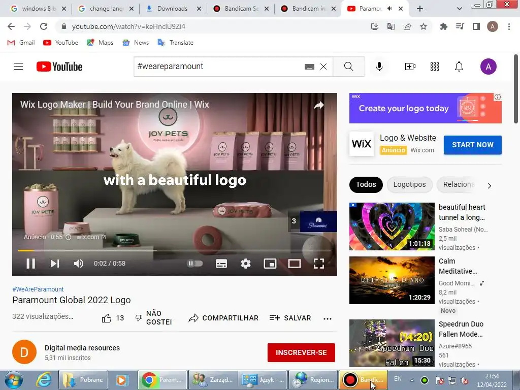Select the Todos filter chip
Image resolution: width=520 pixels, height=390 pixels.
pyautogui.click(x=366, y=185)
